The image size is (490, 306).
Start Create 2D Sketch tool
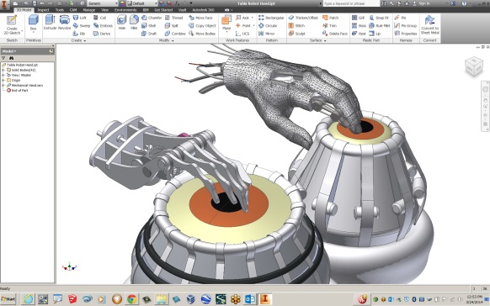coord(12,25)
